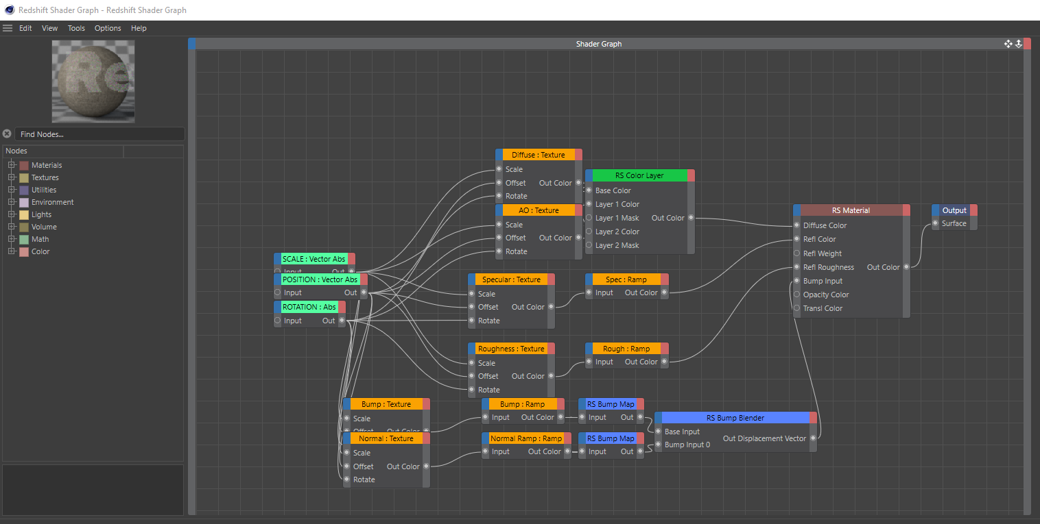Expand the Materials tree category
Viewport: 1040px width, 524px height.
click(x=12, y=165)
